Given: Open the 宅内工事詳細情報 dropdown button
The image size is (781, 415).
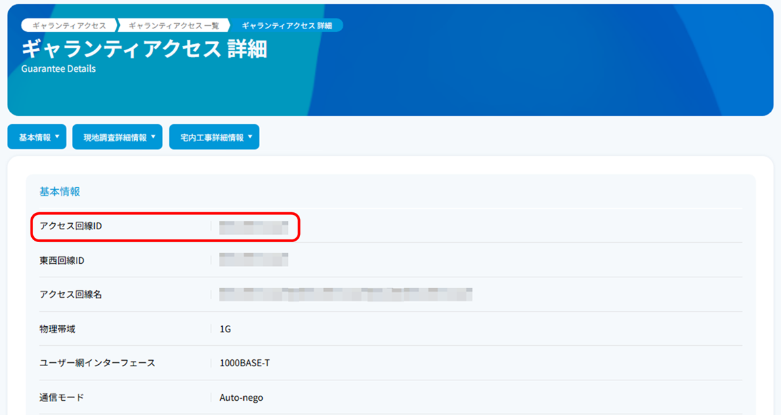Looking at the screenshot, I should pos(214,137).
